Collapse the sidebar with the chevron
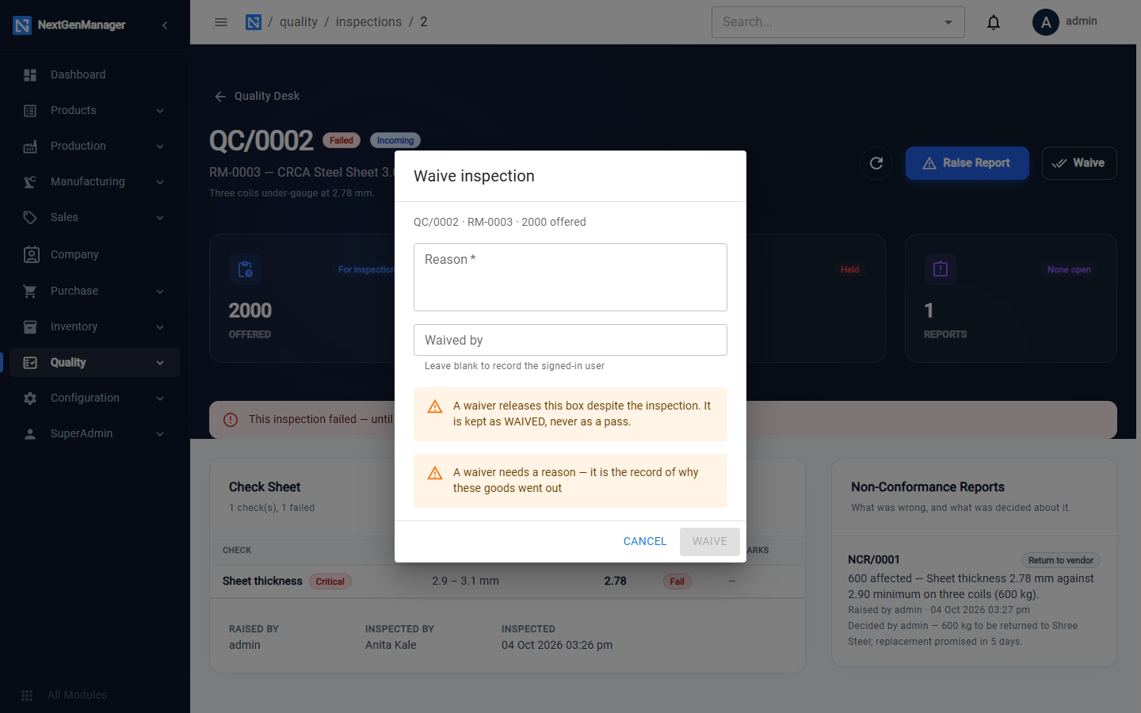The image size is (1141, 713). pyautogui.click(x=165, y=25)
